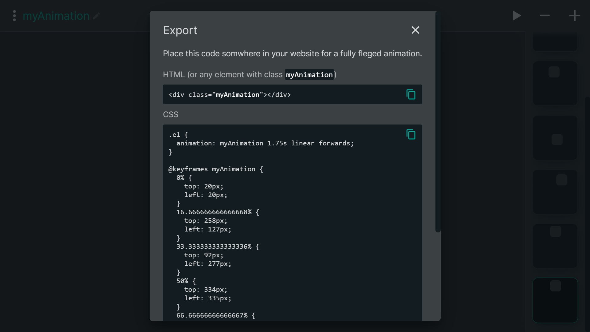This screenshot has height=332, width=590.
Task: Copy the CSS keyframes code
Action: click(x=411, y=134)
